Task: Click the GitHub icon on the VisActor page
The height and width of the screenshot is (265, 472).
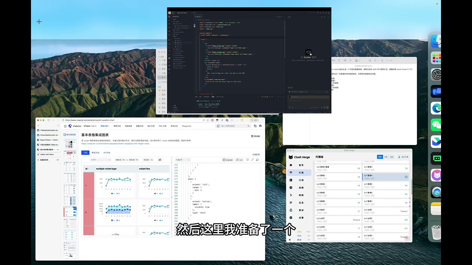Action: pyautogui.click(x=260, y=126)
